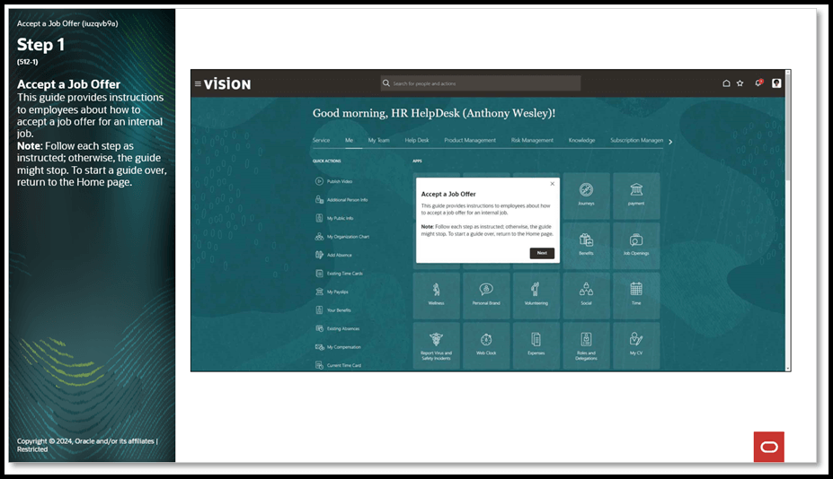This screenshot has height=479, width=833.
Task: Open My Organization Chart quick action
Action: pos(342,237)
